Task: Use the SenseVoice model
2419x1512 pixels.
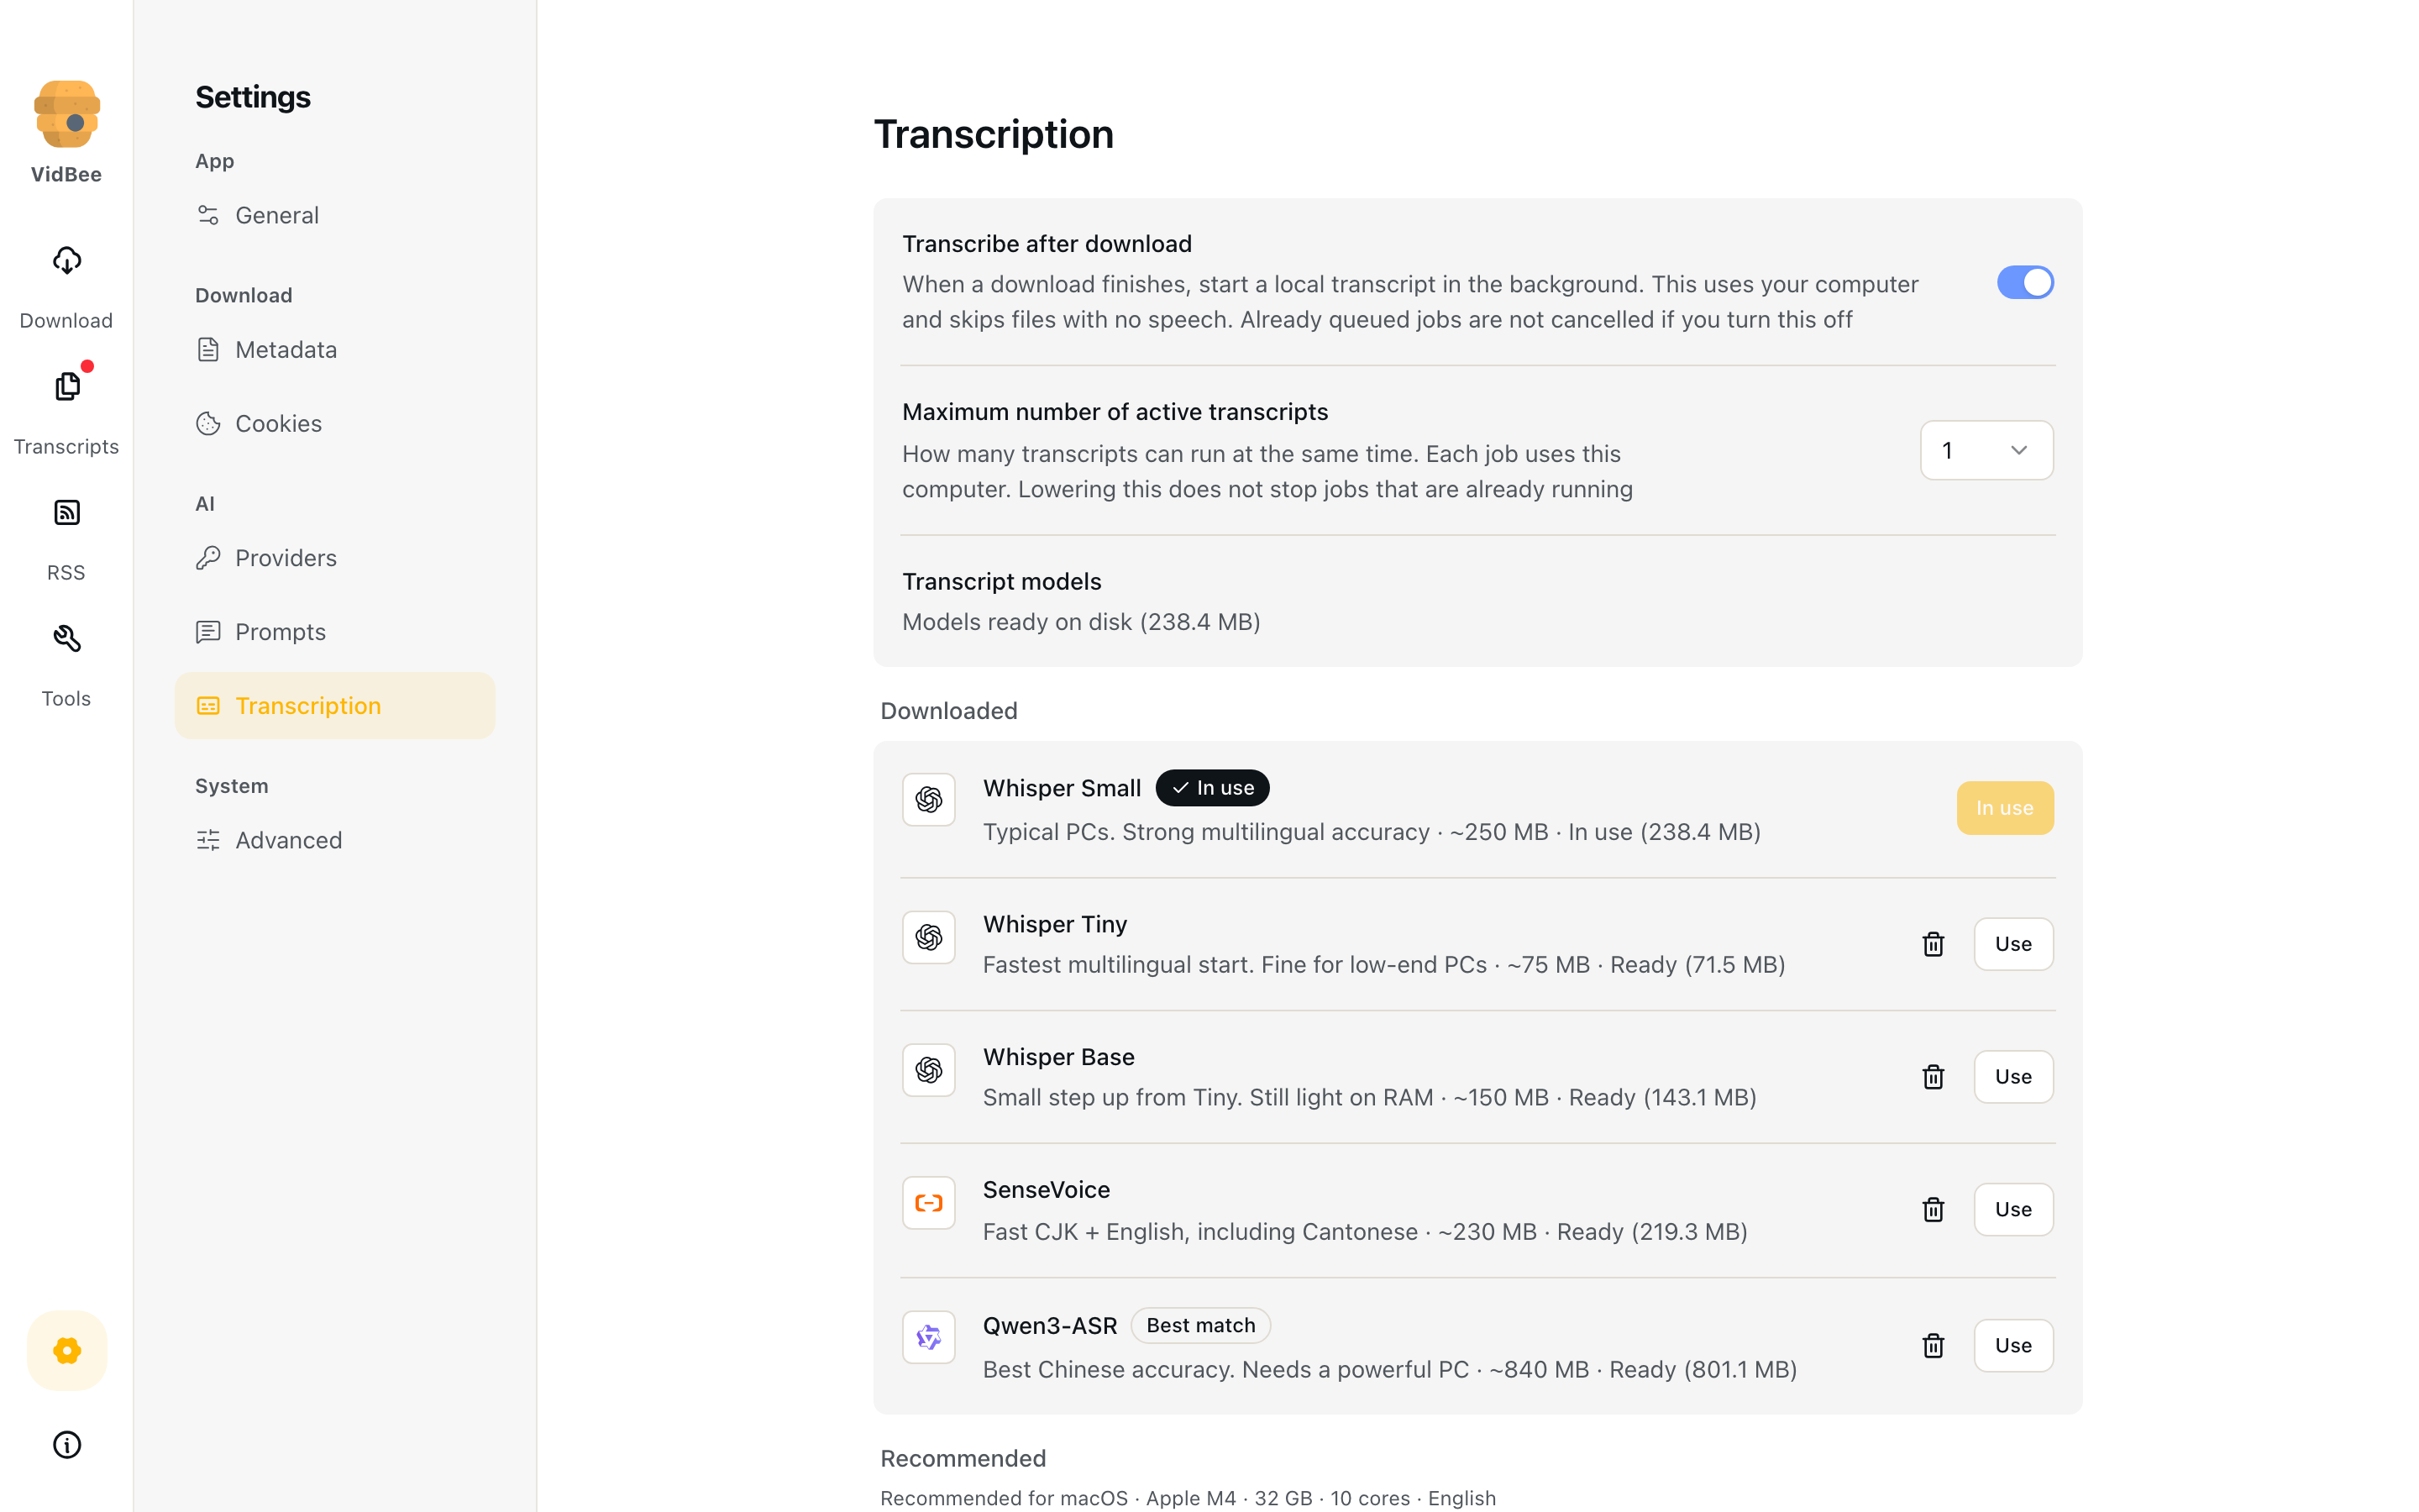Action: (2013, 1210)
